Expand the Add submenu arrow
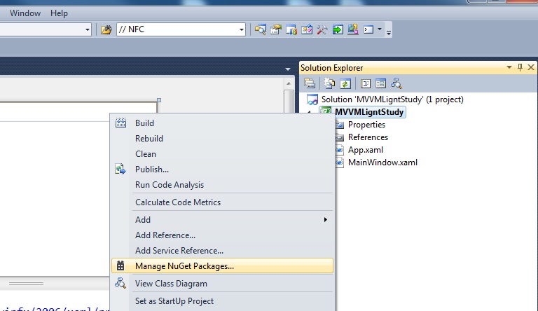The image size is (538, 311). click(325, 219)
